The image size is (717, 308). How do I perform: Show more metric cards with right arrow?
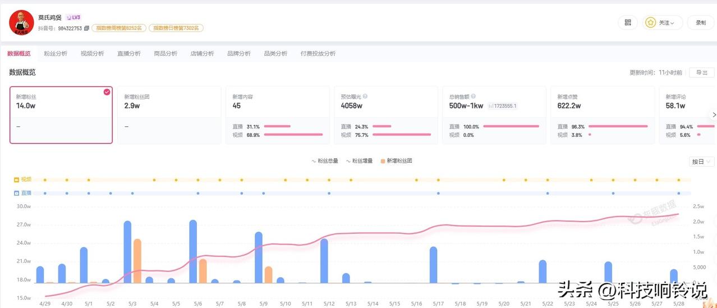[x=714, y=114]
